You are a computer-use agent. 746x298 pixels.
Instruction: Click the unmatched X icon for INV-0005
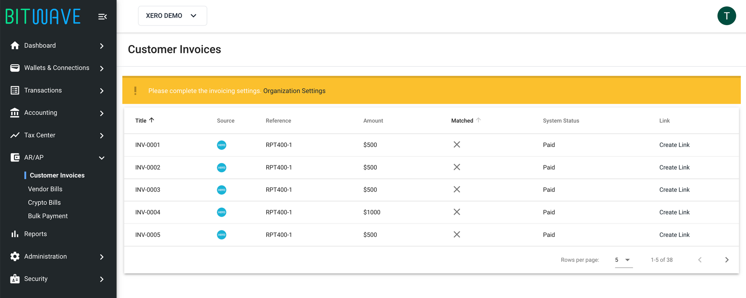tap(457, 234)
